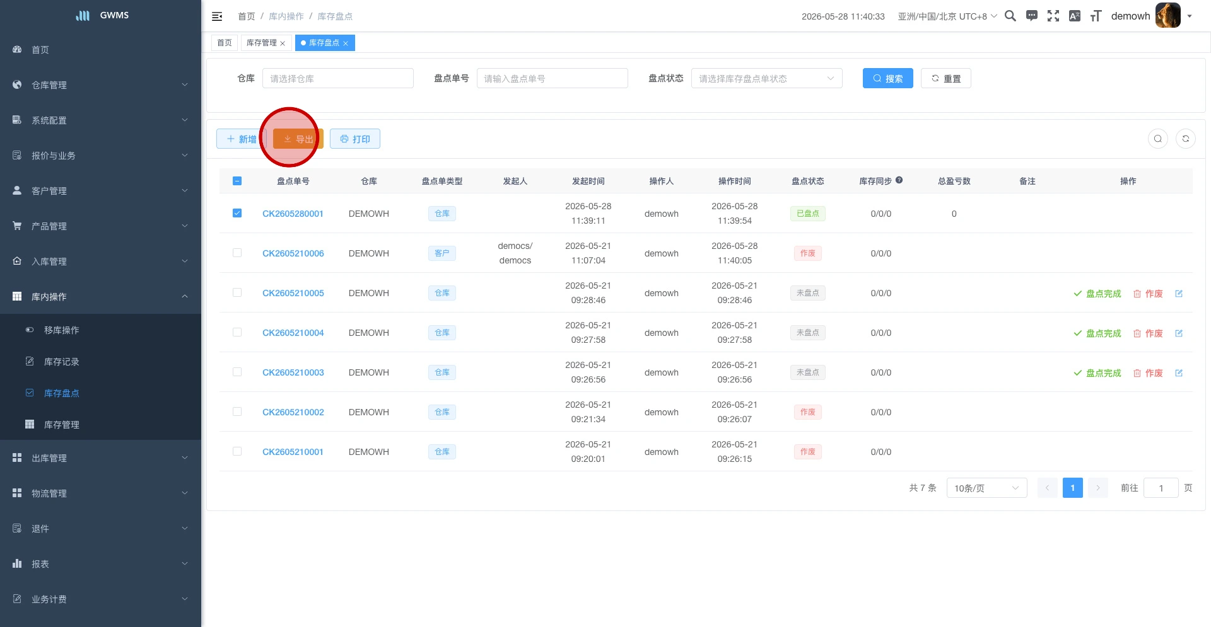Go to next page arrow
1211x627 pixels.
tap(1098, 488)
